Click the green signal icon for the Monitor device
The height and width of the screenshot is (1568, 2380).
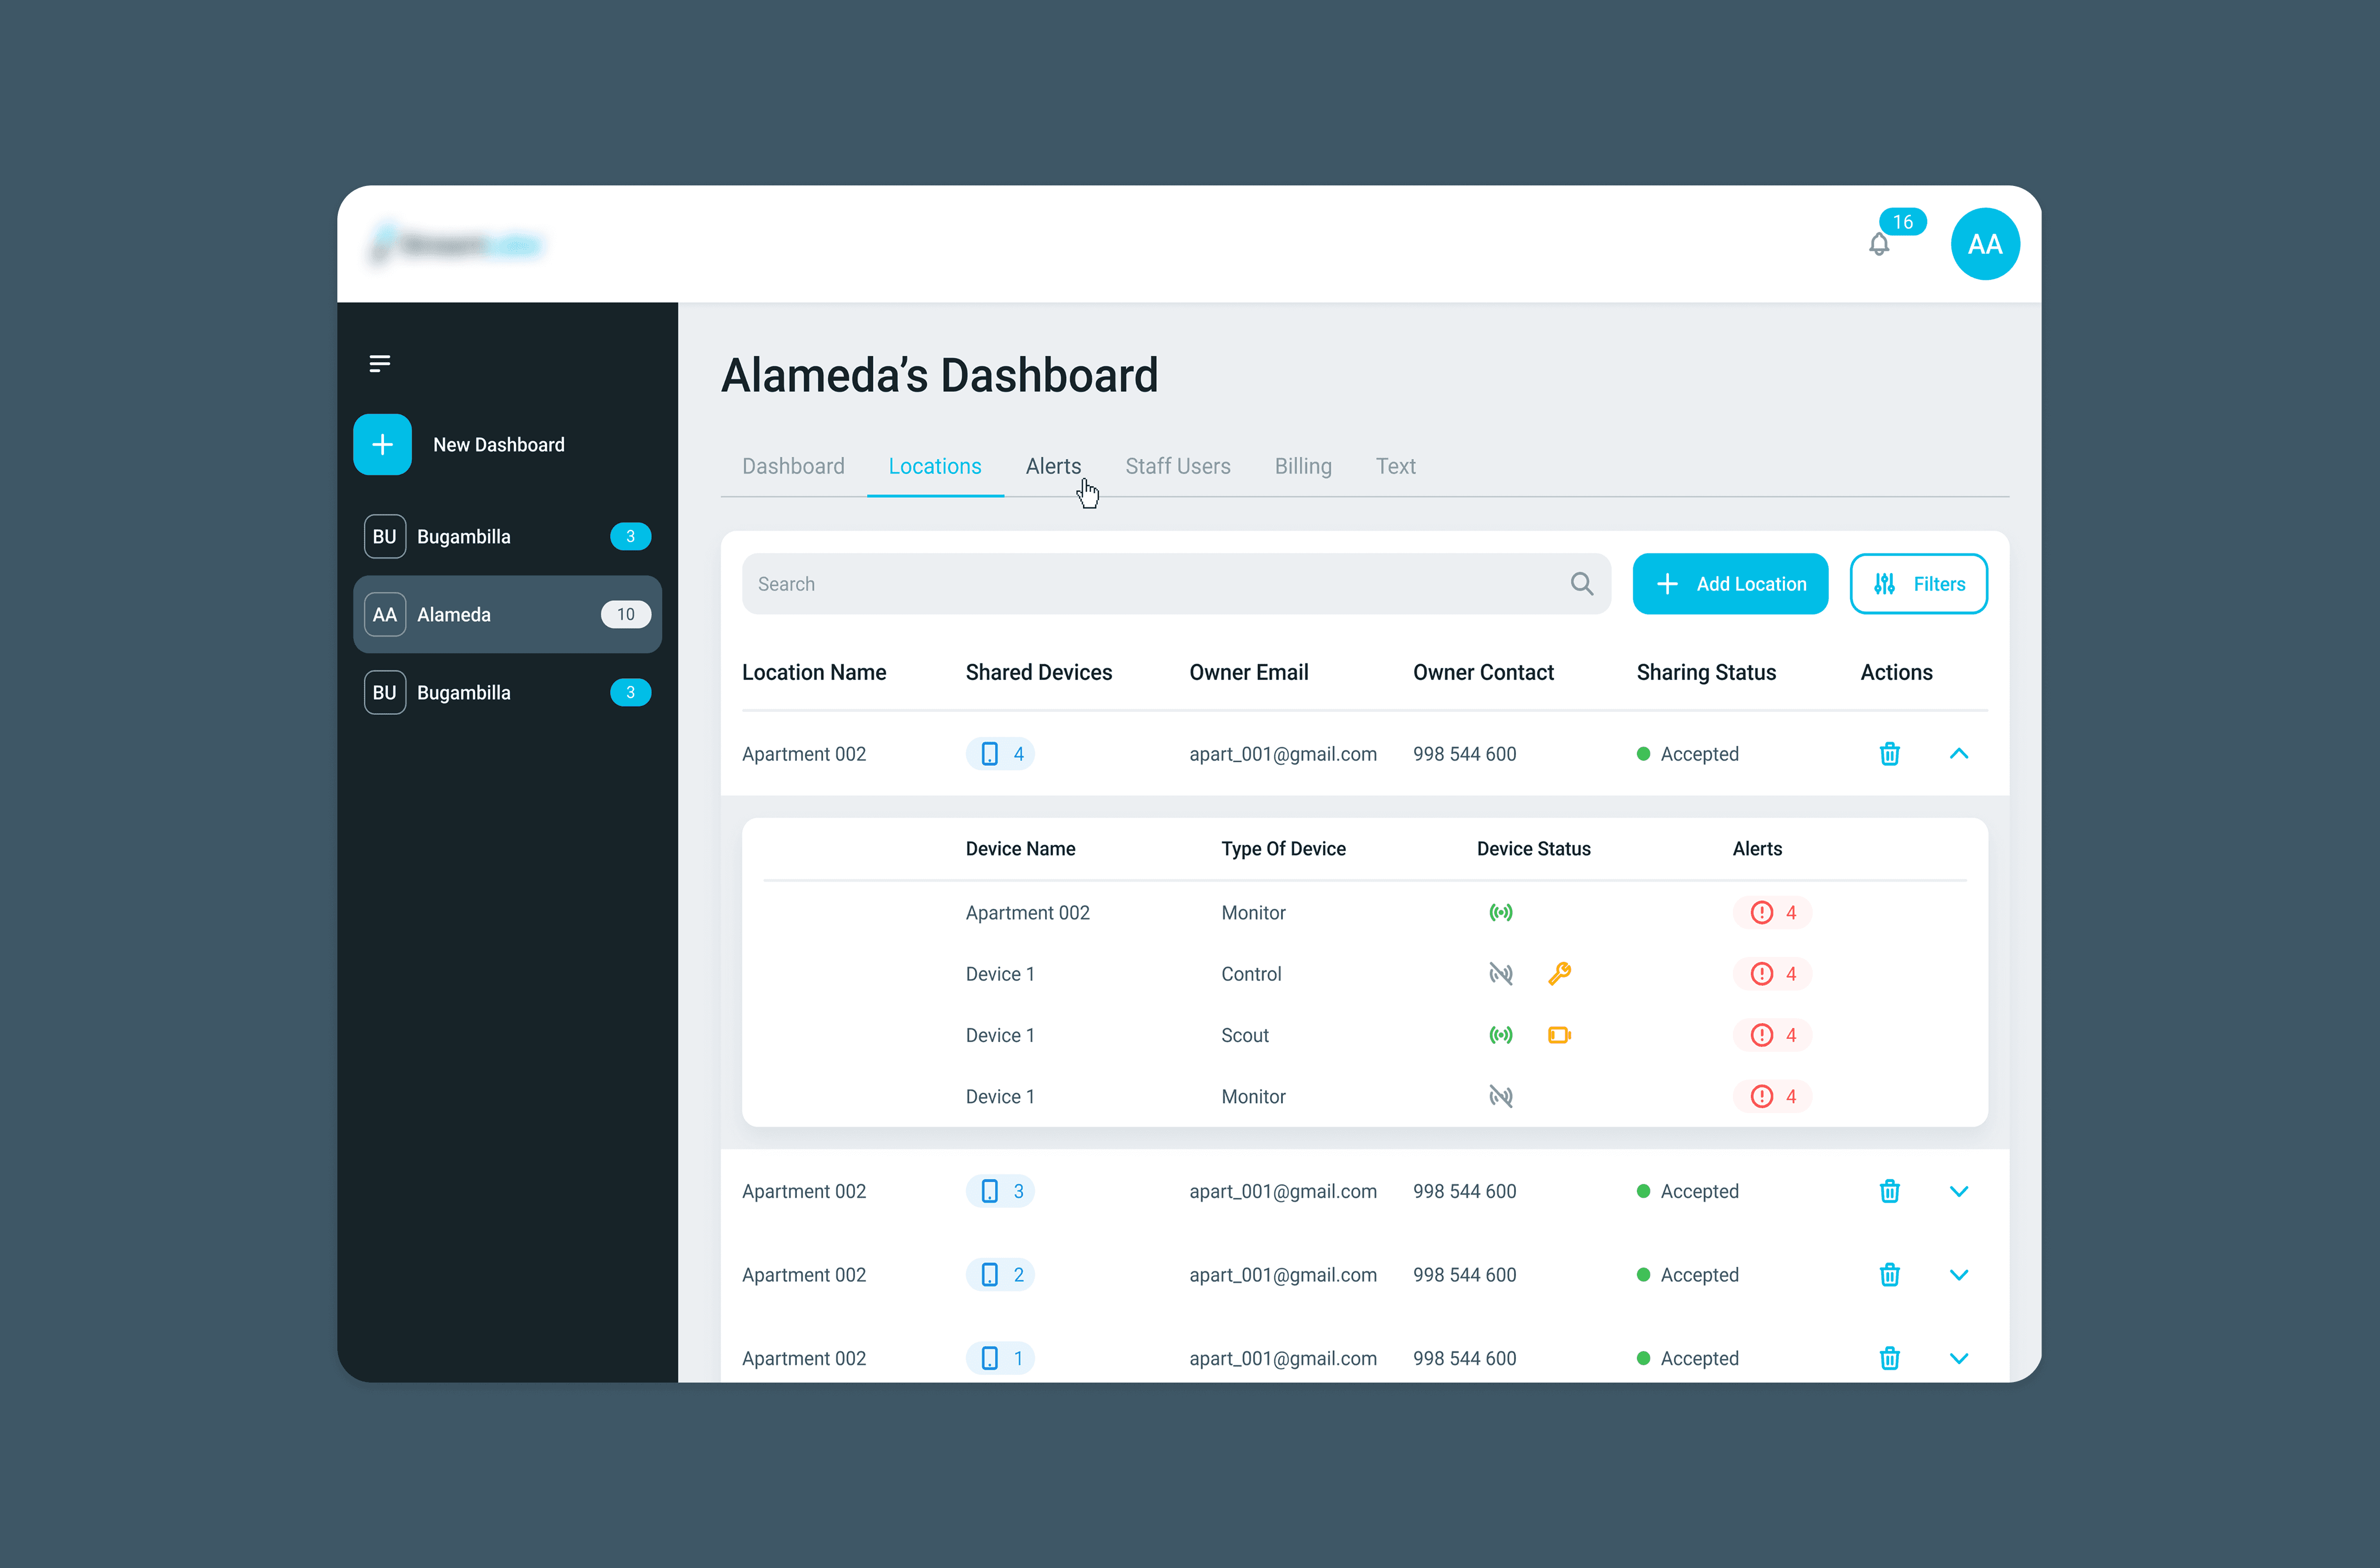pos(1500,912)
